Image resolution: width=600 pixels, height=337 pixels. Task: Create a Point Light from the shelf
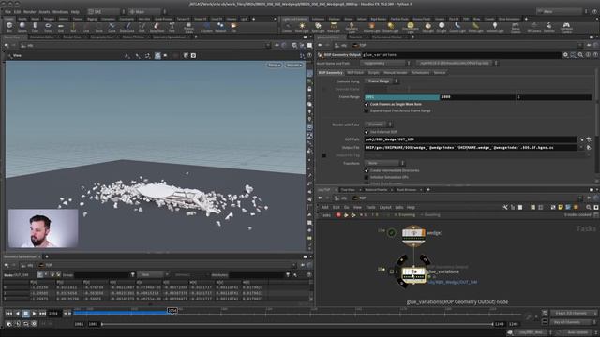coord(302,27)
